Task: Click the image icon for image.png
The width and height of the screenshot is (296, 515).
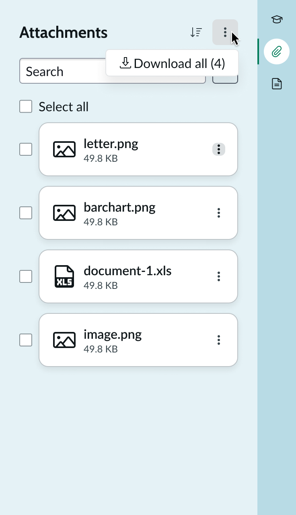Action: (x=64, y=340)
